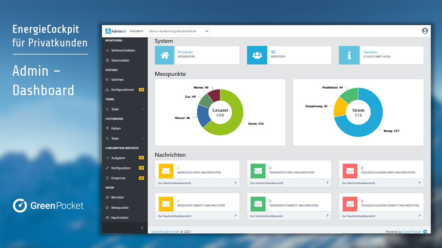Click the 'Bezug: 227' chart label
Screen dimensions: 442x248
pos(391,130)
